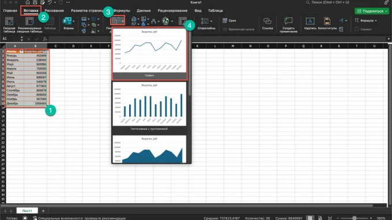Open the Данные tab

[144, 11]
